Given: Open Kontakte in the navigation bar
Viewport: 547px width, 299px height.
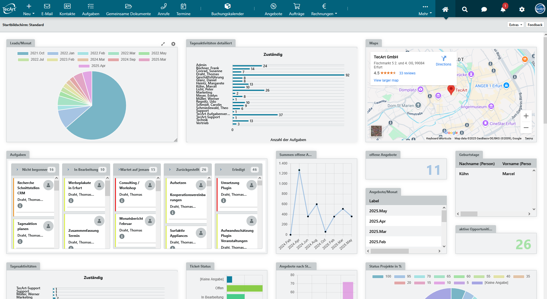Looking at the screenshot, I should (67, 9).
